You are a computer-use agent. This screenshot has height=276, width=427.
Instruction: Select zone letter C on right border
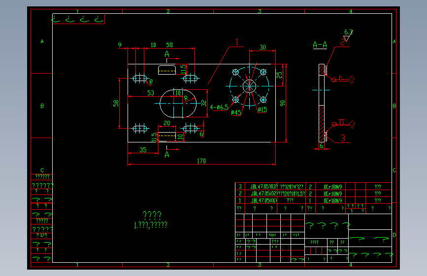click(x=394, y=170)
